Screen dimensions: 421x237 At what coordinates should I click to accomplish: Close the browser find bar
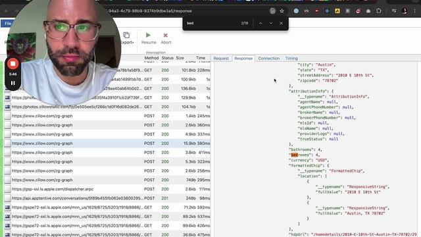281,23
